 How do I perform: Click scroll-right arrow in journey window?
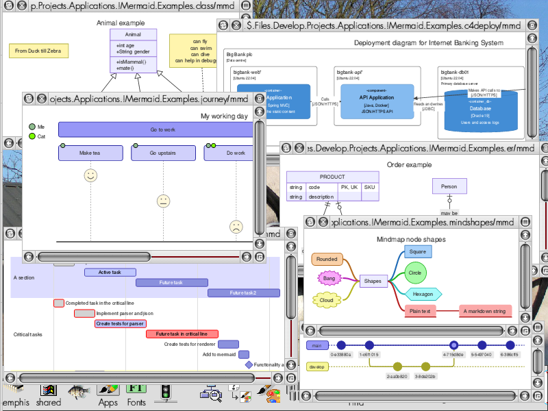tap(247, 257)
